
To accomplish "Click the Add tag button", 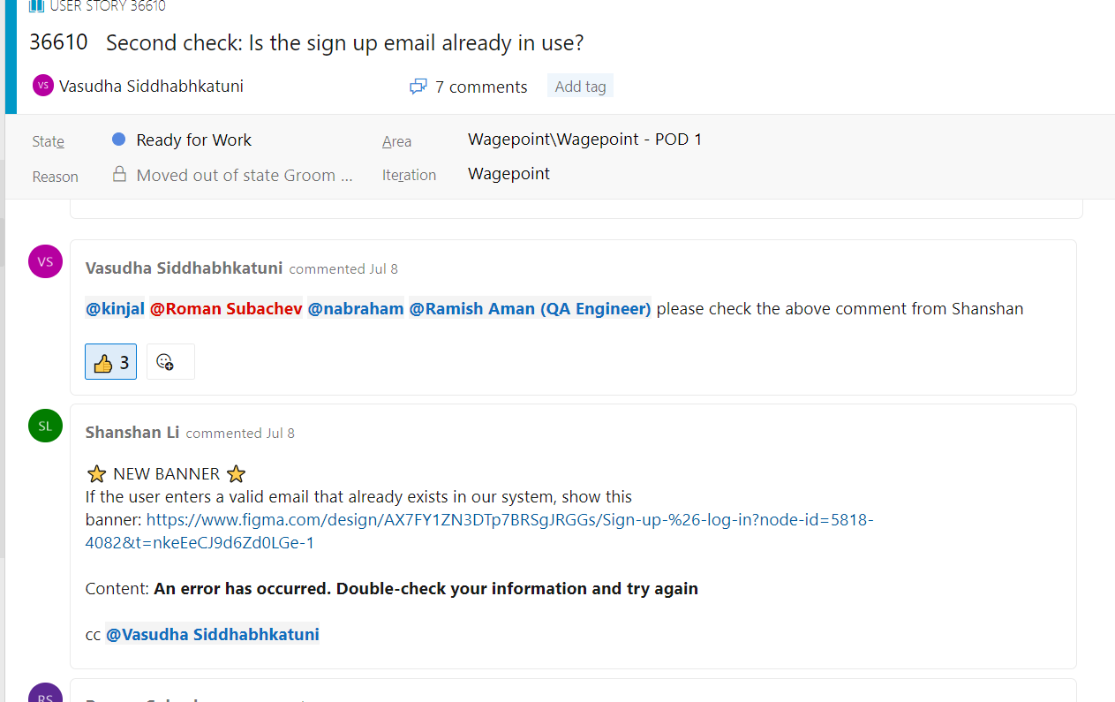I will point(580,86).
